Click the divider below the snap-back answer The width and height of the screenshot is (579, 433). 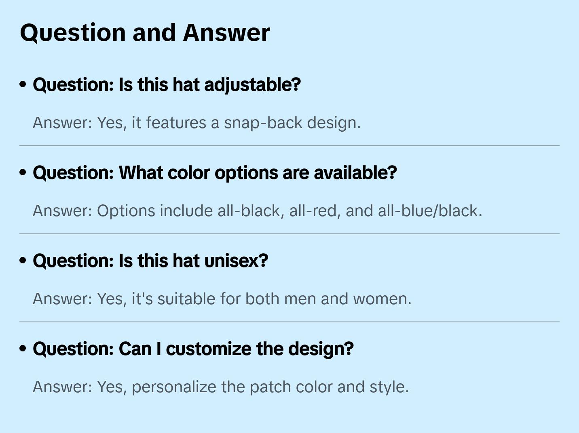(289, 146)
